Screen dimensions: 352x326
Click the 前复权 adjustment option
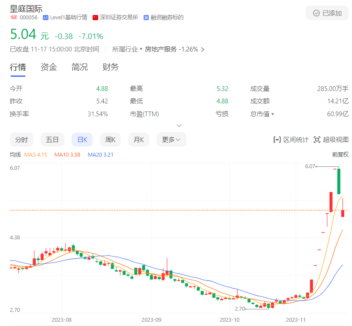pos(340,154)
